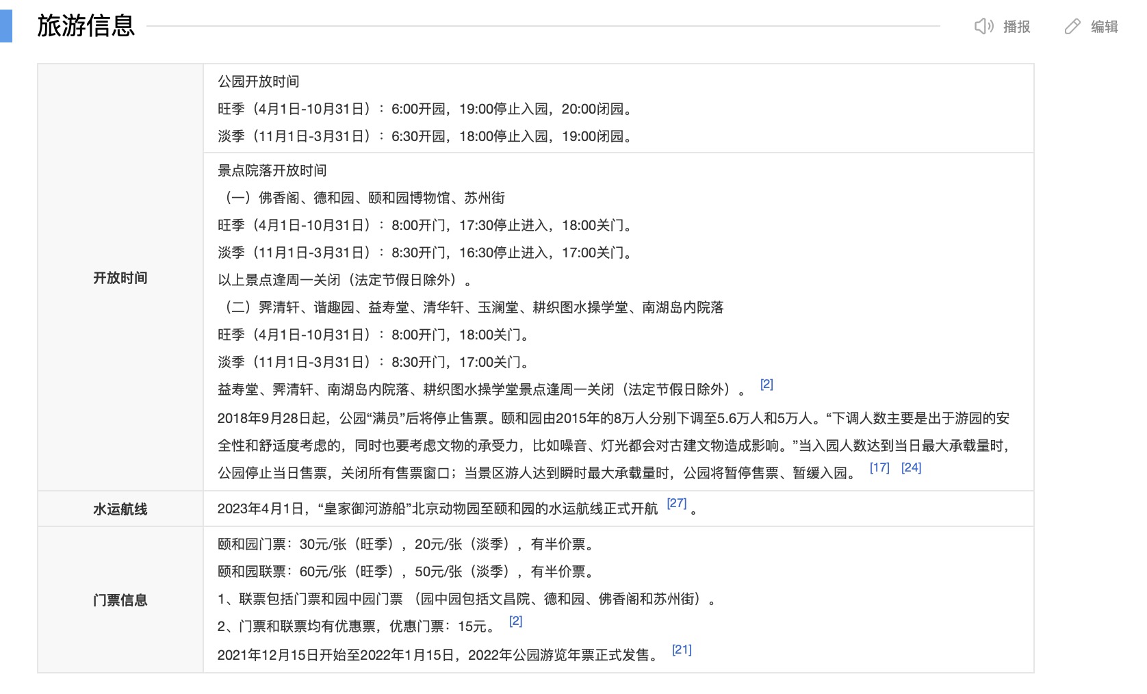Click the 编辑 label
The image size is (1147, 694).
(1105, 26)
